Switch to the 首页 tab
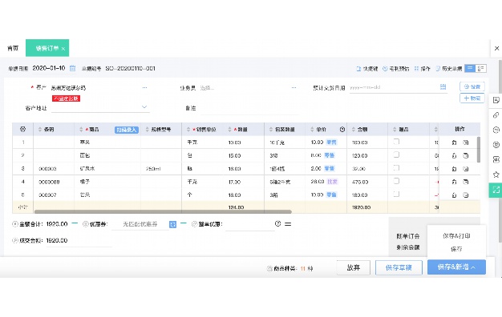 (x=13, y=48)
